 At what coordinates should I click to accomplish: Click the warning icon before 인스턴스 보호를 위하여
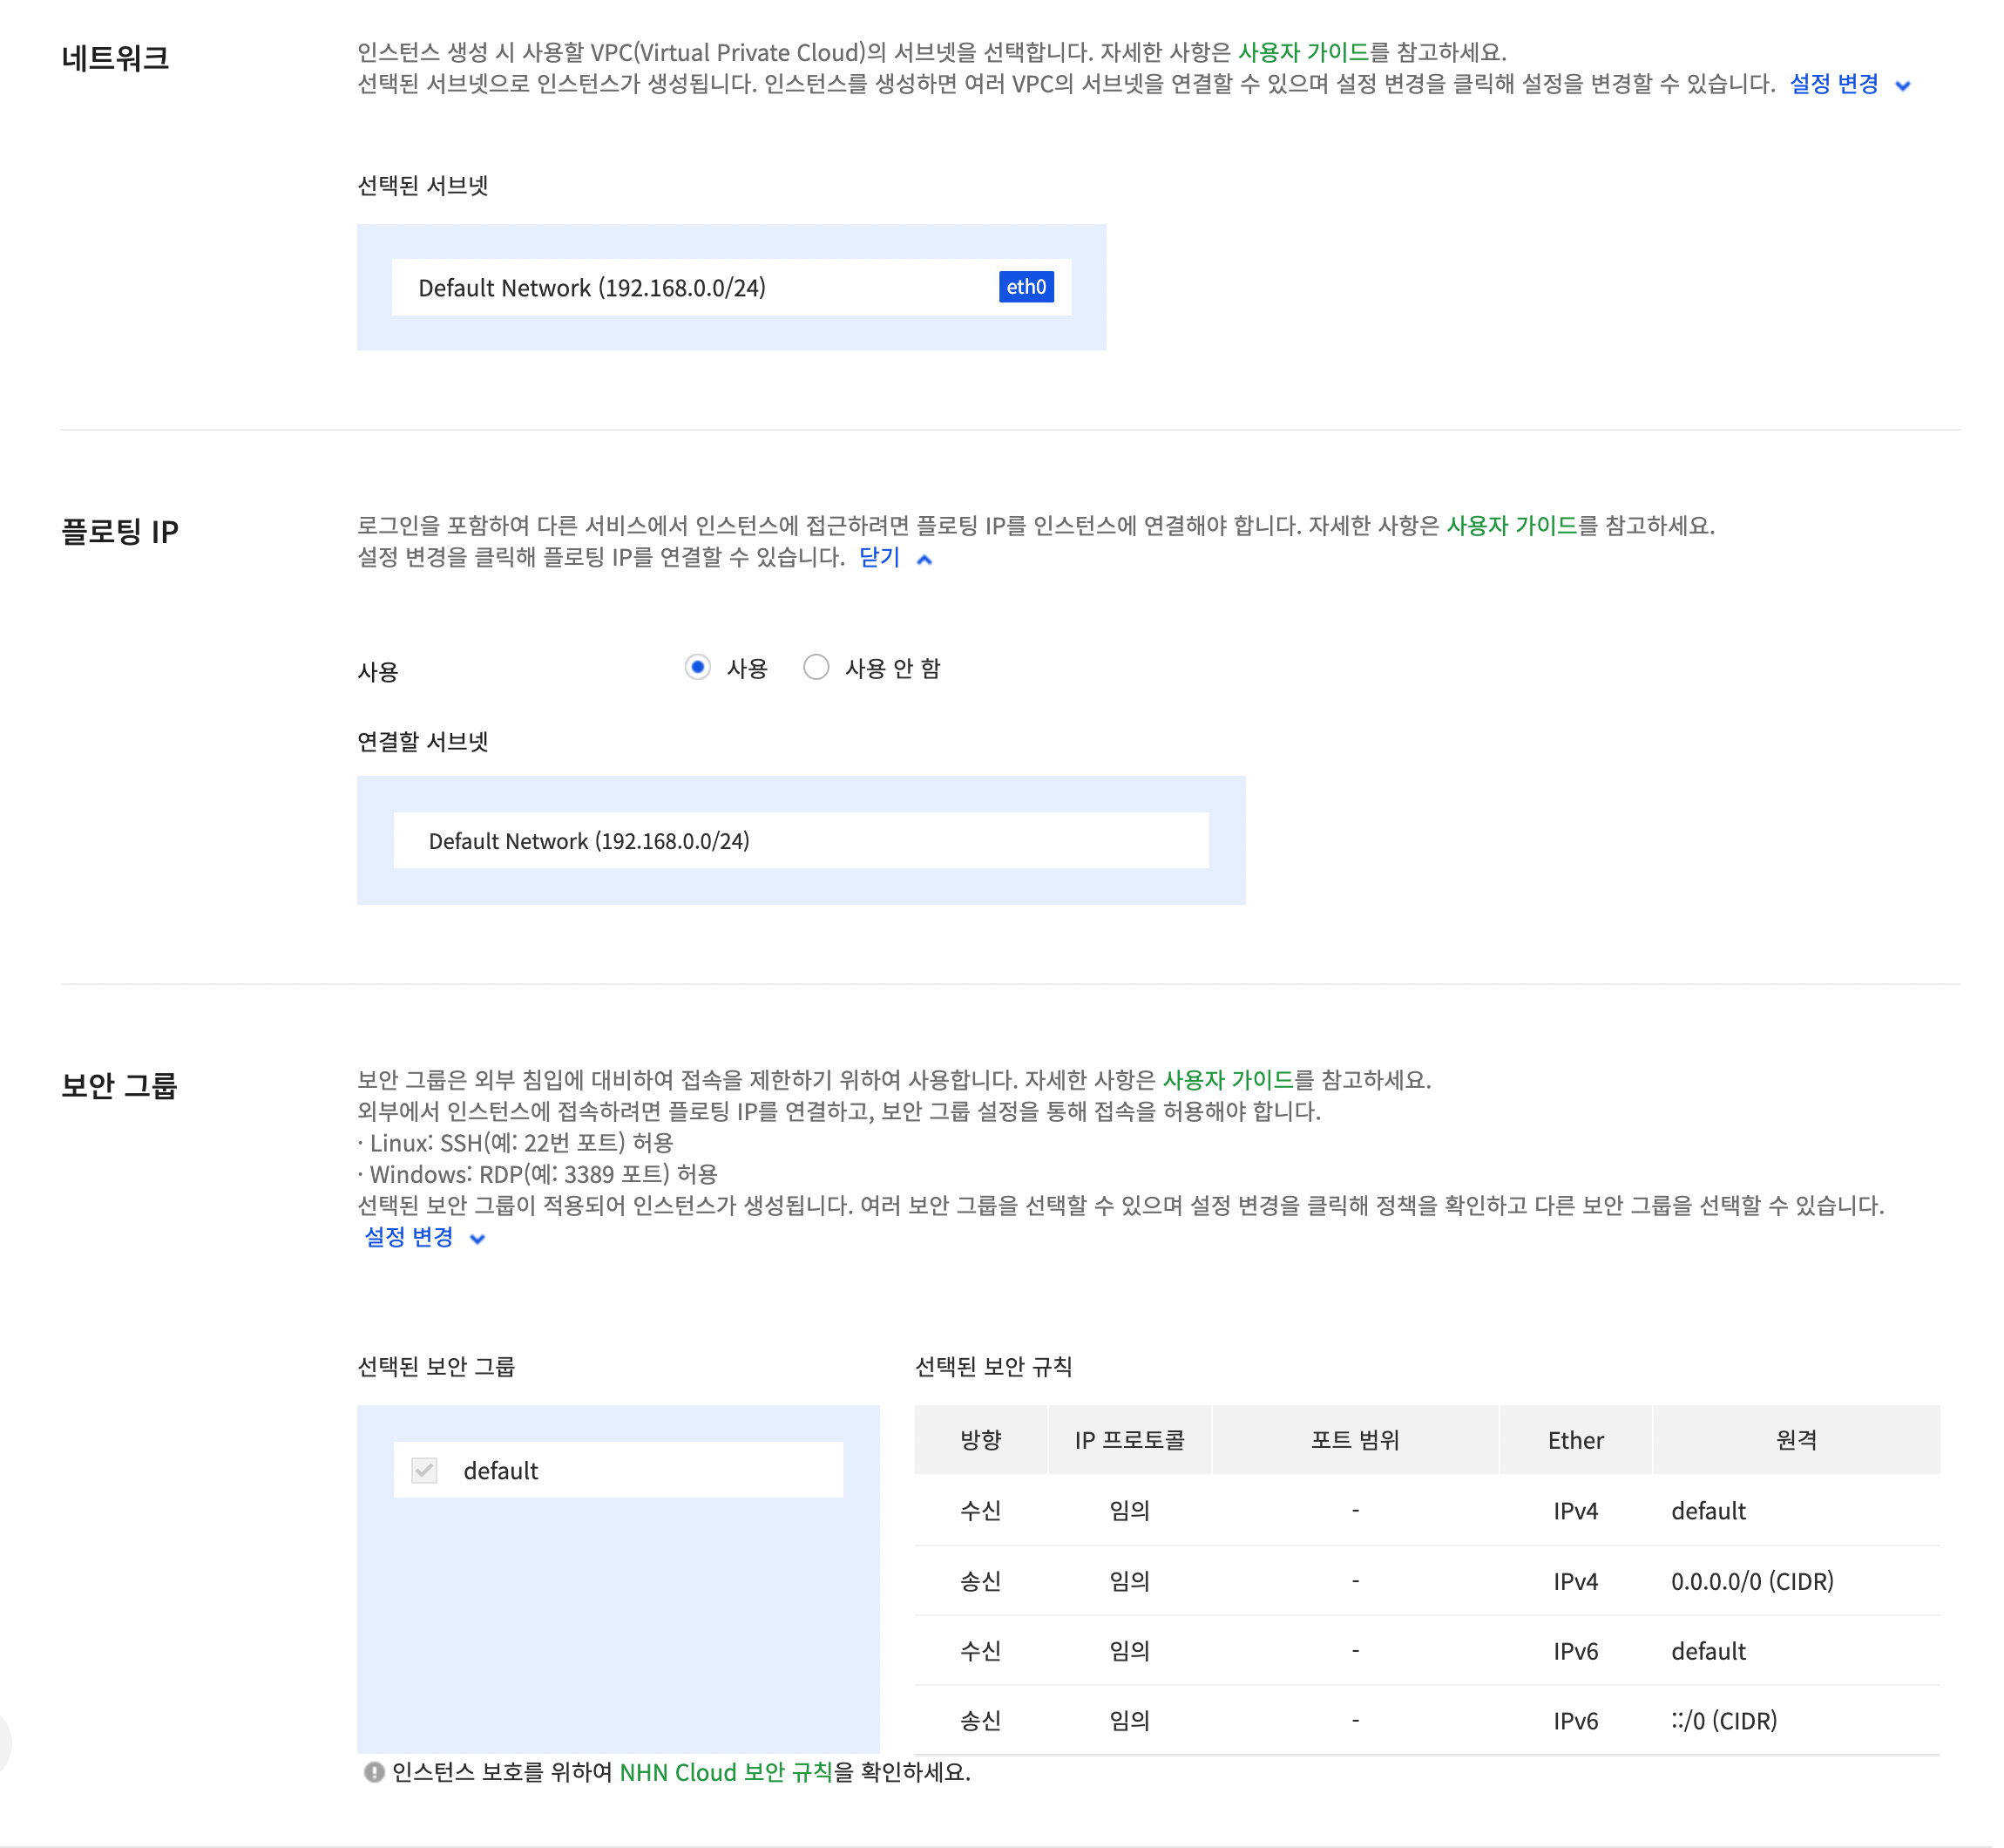pos(374,1772)
